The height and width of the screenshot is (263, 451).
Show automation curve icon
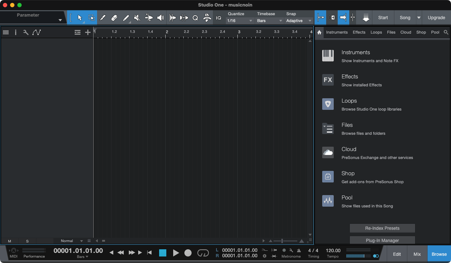pyautogui.click(x=36, y=32)
